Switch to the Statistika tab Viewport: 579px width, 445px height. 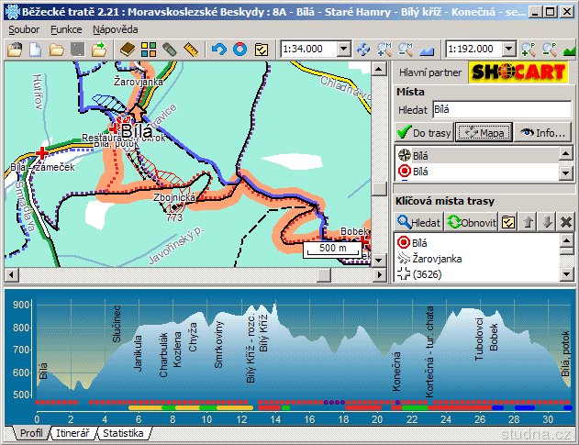(x=122, y=432)
